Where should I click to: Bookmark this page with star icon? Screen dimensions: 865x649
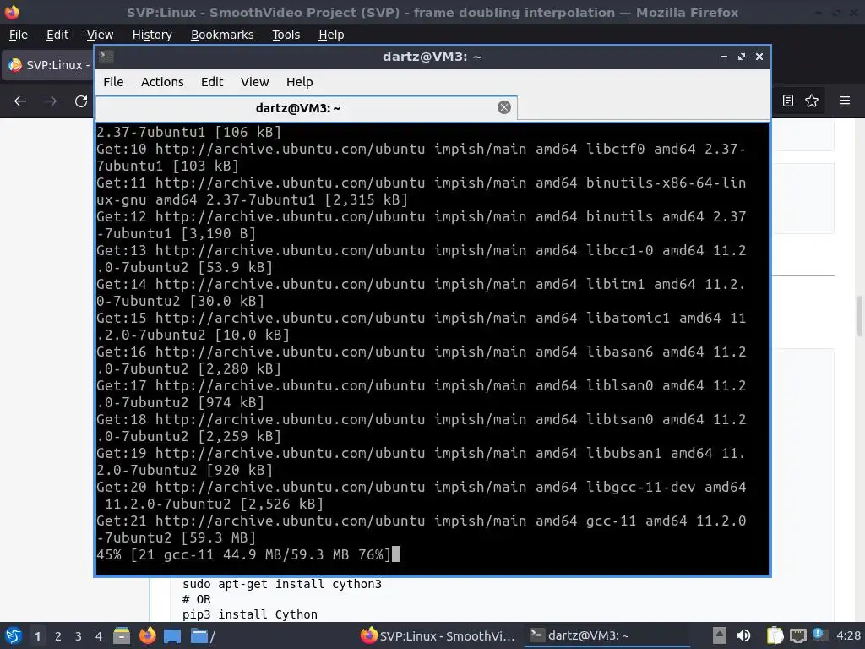pos(812,101)
